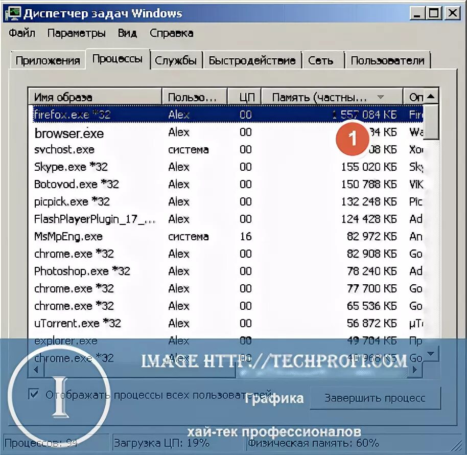Click CPU value 16 for MsMpEng.exe
The image size is (467, 455).
click(246, 236)
